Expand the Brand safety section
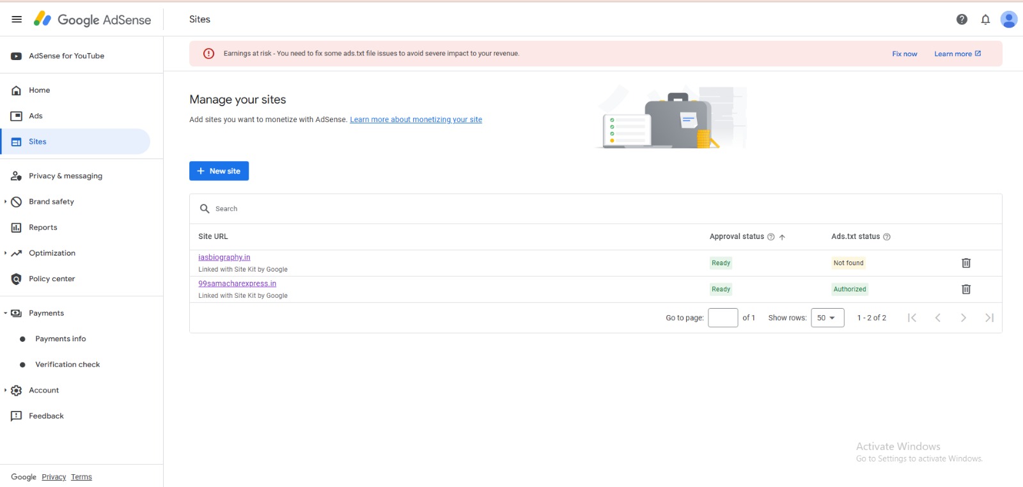The width and height of the screenshot is (1023, 487). click(x=5, y=201)
